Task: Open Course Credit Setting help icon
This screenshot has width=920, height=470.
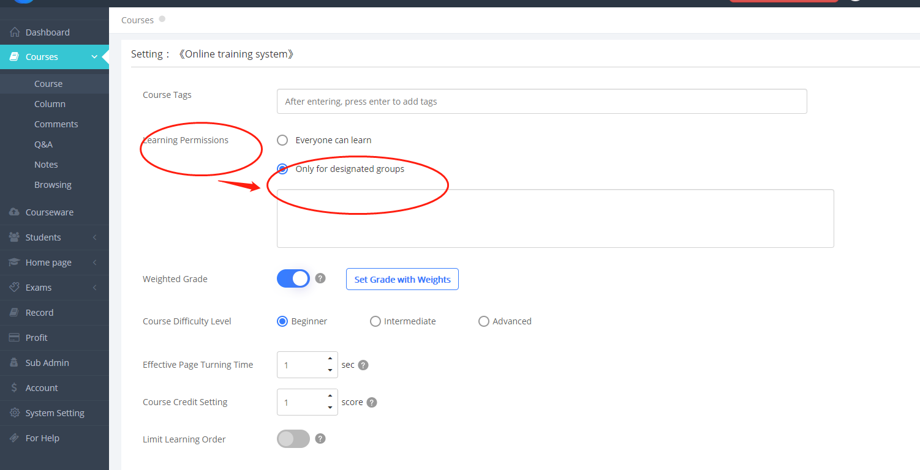Action: 372,403
